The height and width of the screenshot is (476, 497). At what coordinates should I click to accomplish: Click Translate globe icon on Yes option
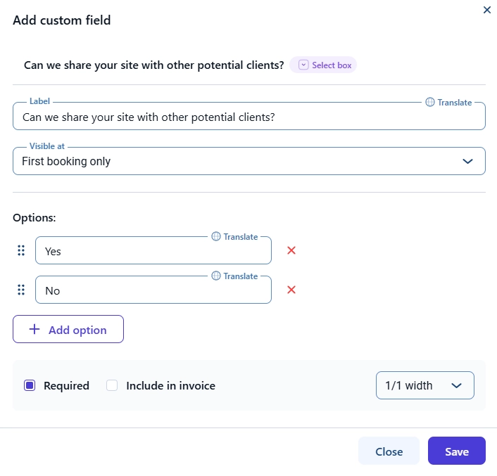point(216,237)
